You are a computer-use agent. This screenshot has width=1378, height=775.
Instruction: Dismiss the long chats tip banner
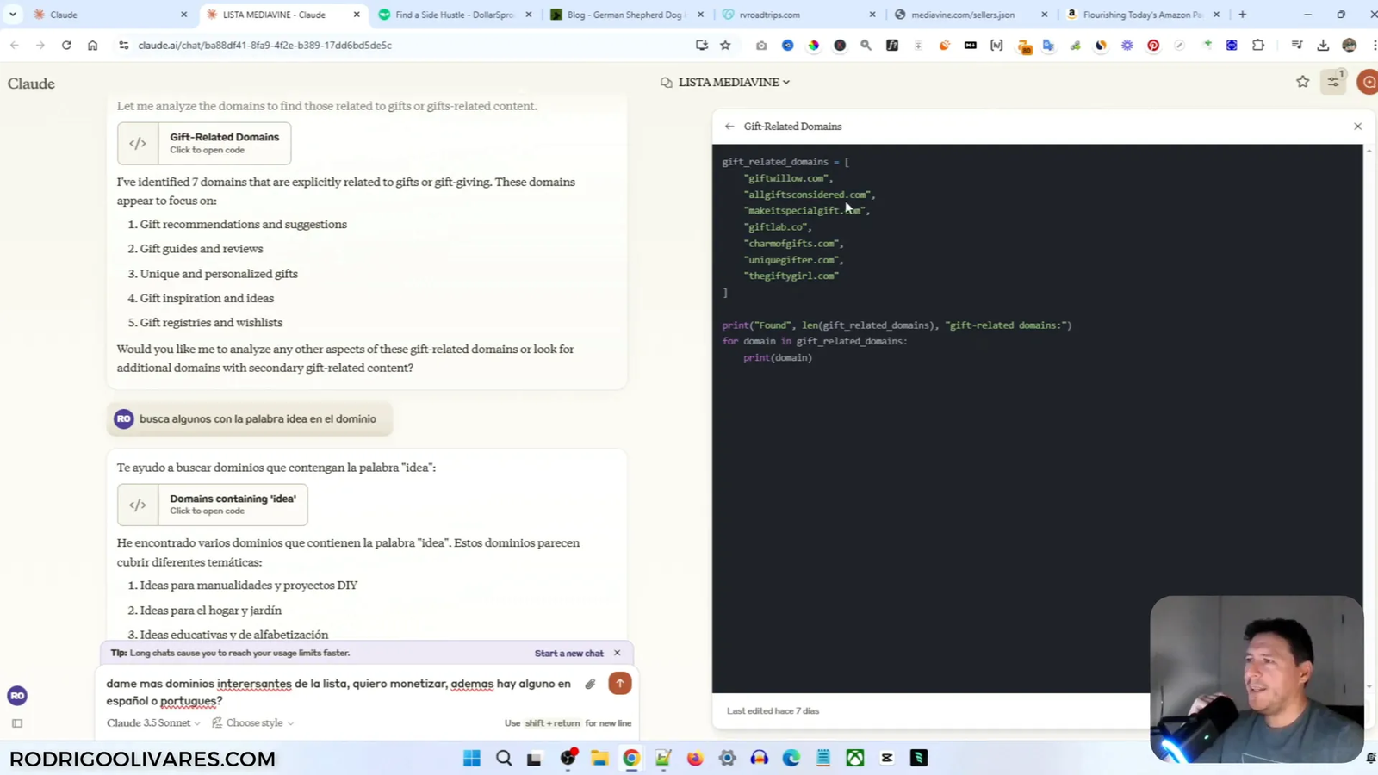[617, 653]
